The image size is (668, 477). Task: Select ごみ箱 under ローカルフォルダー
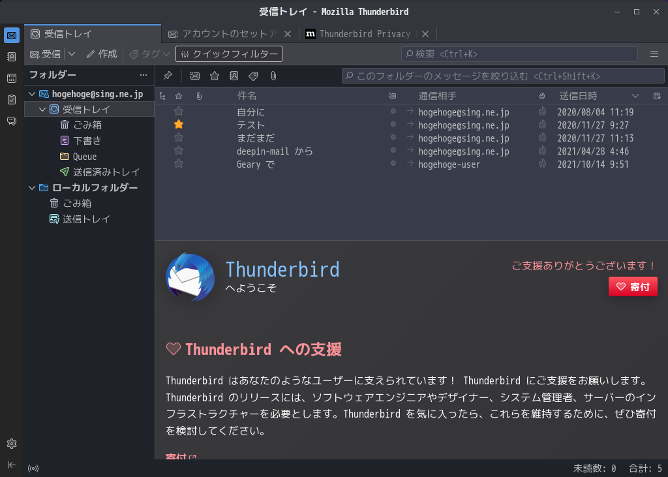pyautogui.click(x=89, y=204)
